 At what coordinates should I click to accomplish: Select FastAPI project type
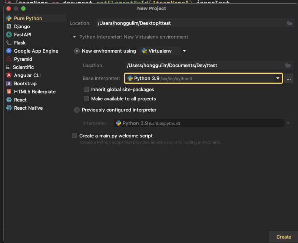pos(35,34)
